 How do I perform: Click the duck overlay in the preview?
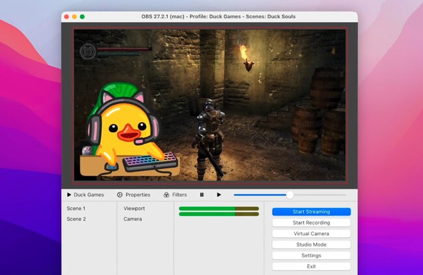click(129, 129)
